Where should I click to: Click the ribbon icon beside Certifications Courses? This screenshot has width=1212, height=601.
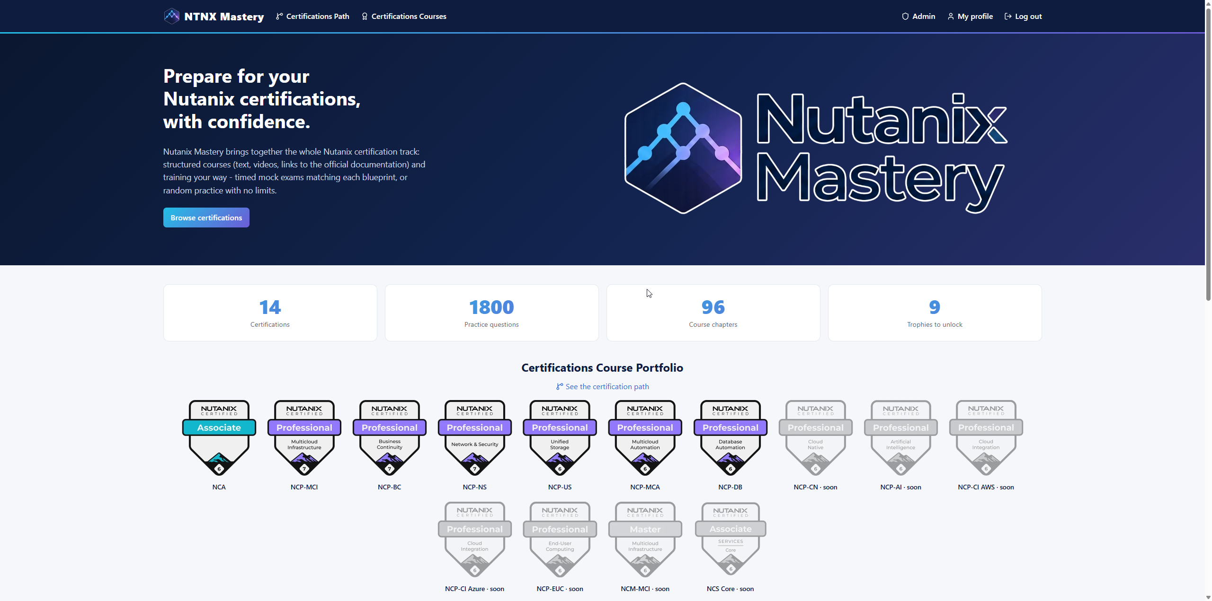tap(365, 17)
